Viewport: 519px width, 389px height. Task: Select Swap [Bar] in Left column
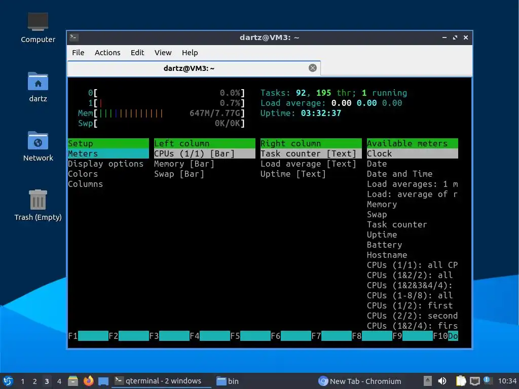[179, 174]
